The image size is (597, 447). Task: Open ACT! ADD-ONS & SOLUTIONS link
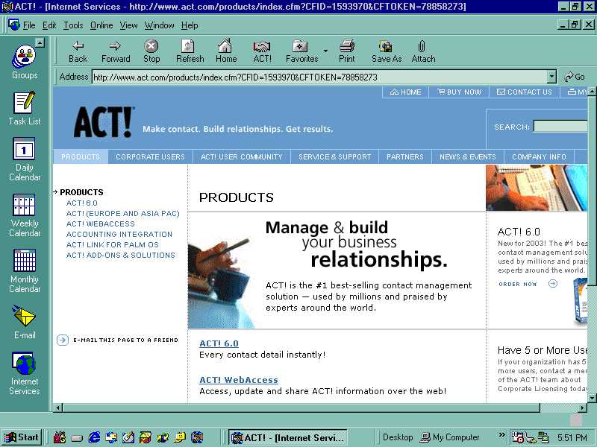(x=121, y=255)
